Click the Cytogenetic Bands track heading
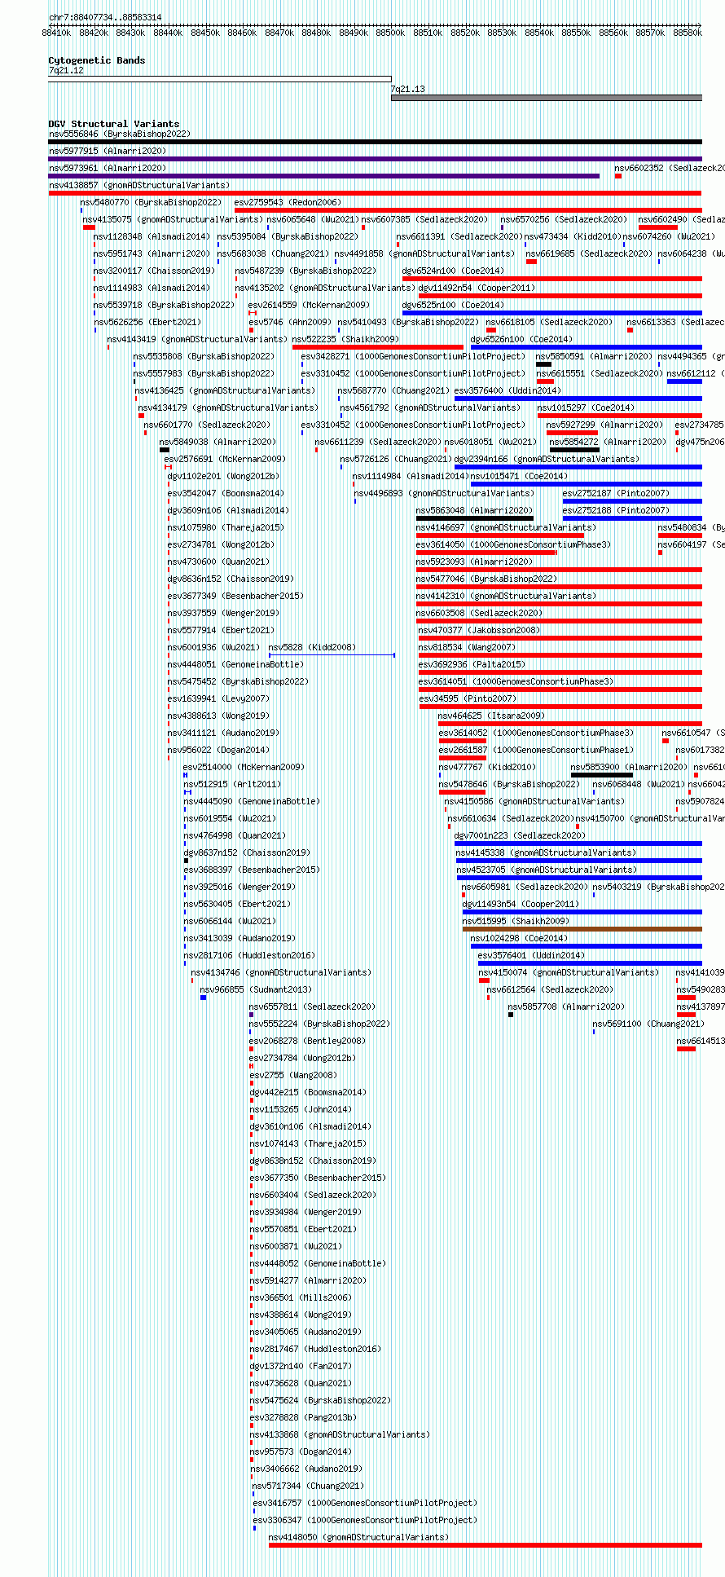This screenshot has width=725, height=1577. pos(97,60)
